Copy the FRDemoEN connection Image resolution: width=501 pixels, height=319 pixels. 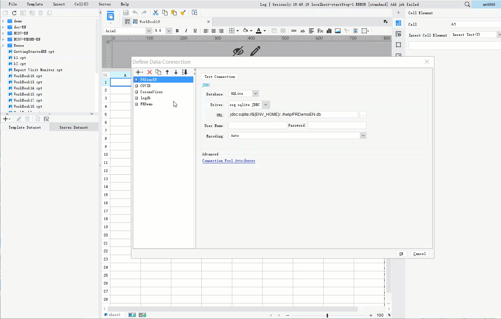158,72
